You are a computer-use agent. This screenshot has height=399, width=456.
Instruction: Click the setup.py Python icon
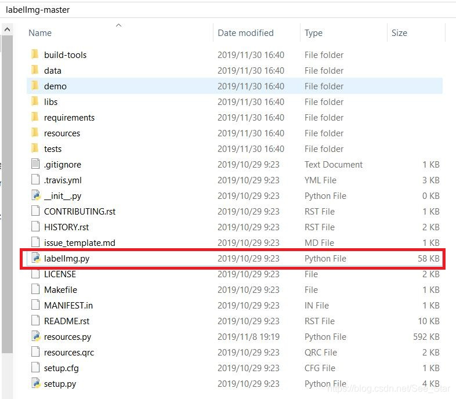[x=36, y=383]
